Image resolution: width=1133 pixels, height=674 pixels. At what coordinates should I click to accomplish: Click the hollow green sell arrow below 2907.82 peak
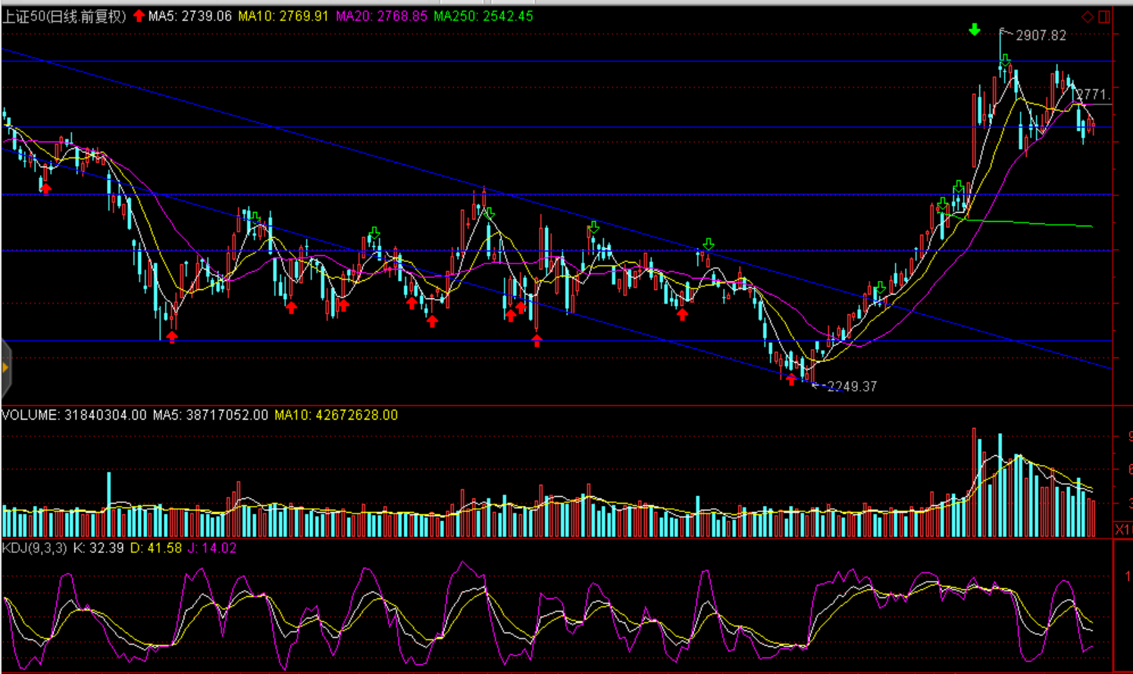pos(1005,60)
